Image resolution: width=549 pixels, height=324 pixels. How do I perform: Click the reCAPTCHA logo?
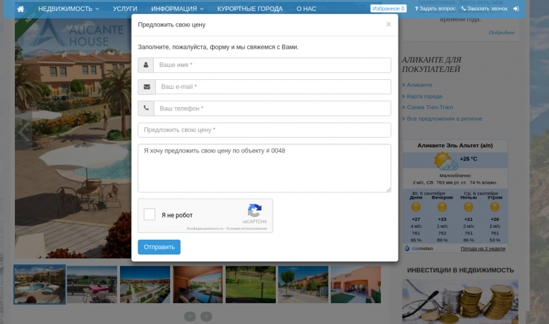click(x=254, y=210)
